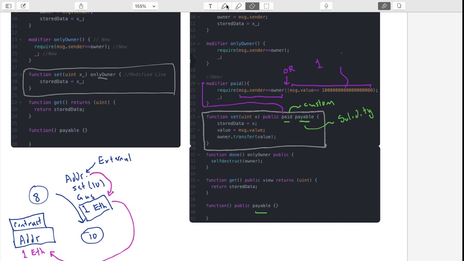Open the 155% zoom level dropdown
This screenshot has width=464, height=261.
(145, 6)
